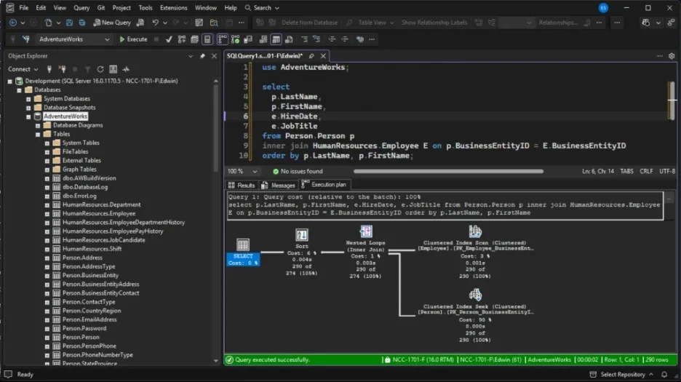Click the Object Explorer disconnect icon
Image resolution: width=681 pixels, height=382 pixels.
(x=62, y=69)
